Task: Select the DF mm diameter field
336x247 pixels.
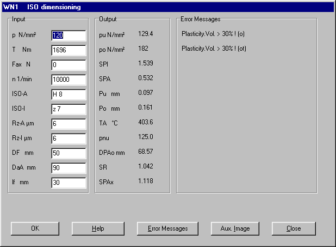Action: tap(69, 153)
